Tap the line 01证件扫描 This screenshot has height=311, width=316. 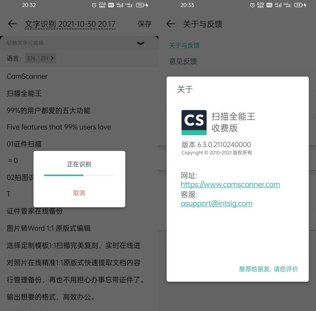coord(24,144)
